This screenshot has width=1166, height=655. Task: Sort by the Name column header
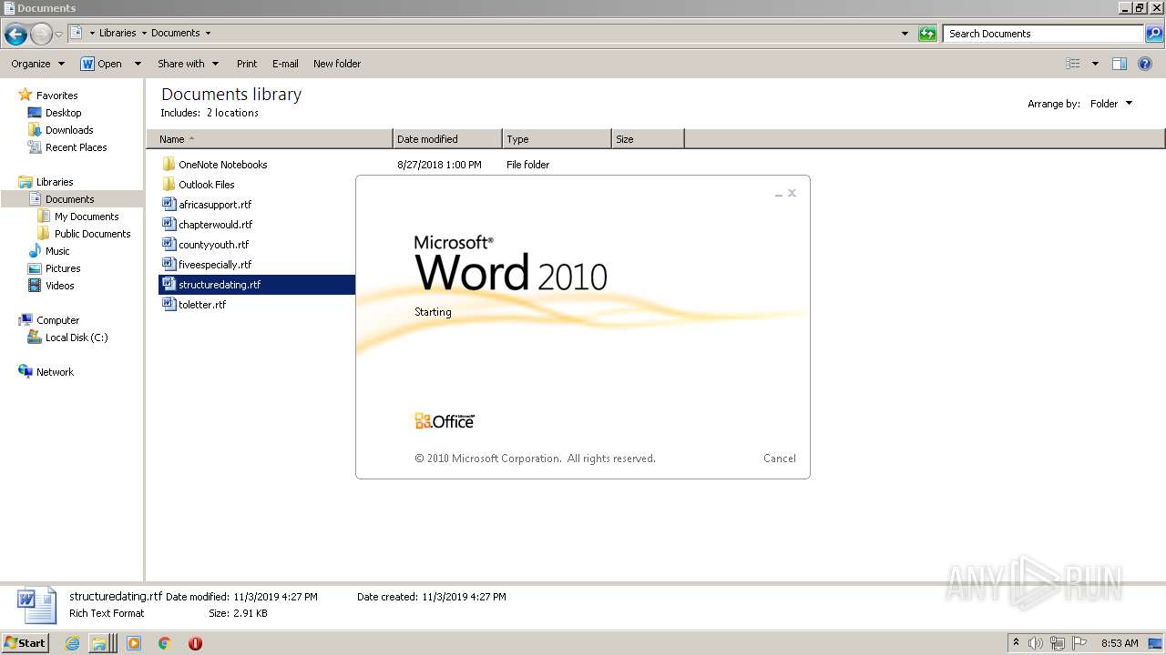tap(269, 139)
